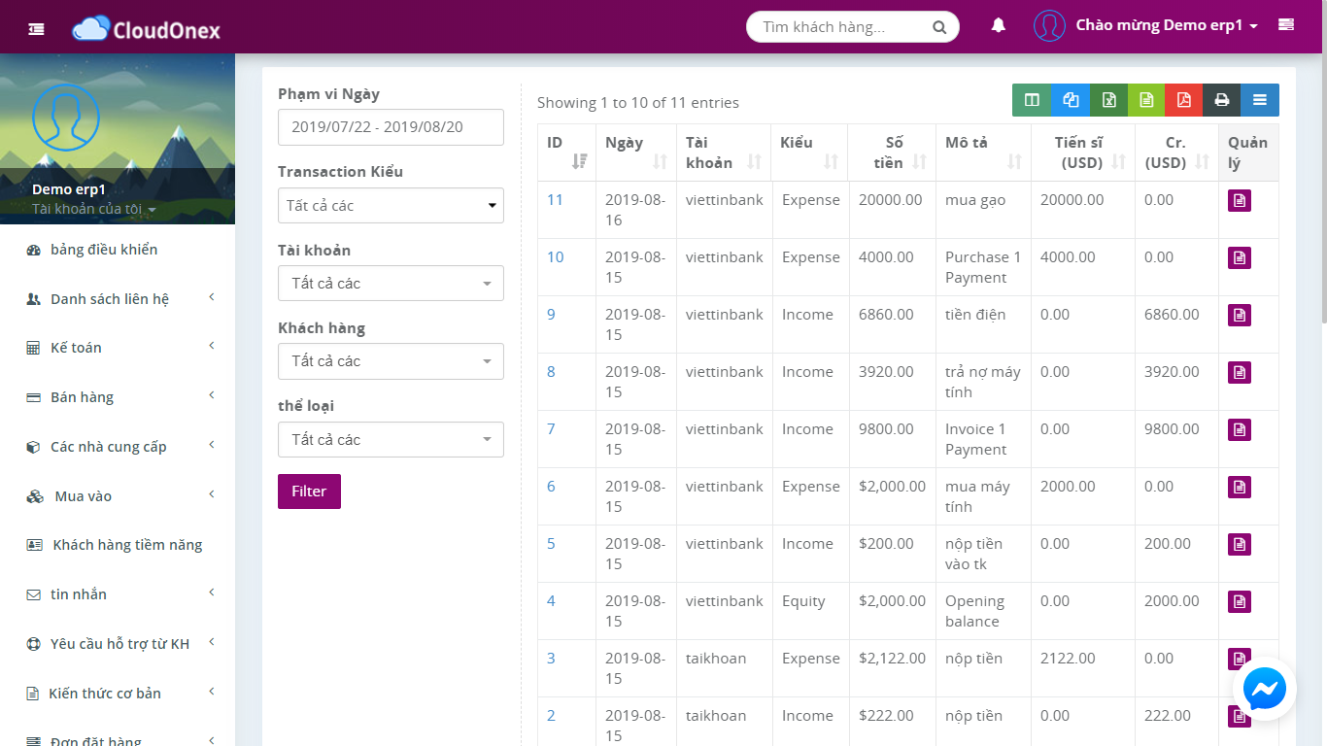Image resolution: width=1327 pixels, height=746 pixels.
Task: Sort the table by ID column
Action: pyautogui.click(x=566, y=153)
